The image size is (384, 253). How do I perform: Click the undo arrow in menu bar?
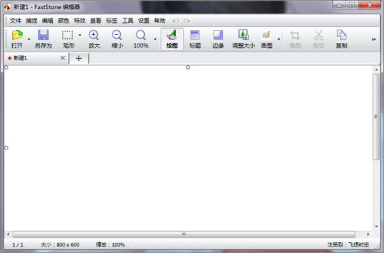[175, 21]
